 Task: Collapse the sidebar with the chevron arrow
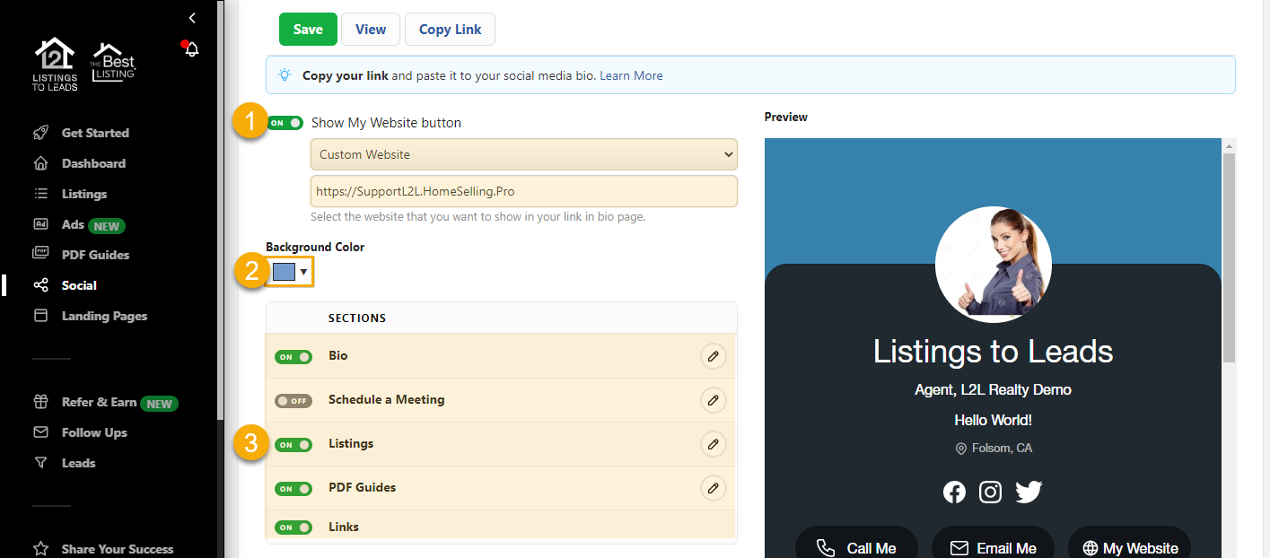click(192, 18)
